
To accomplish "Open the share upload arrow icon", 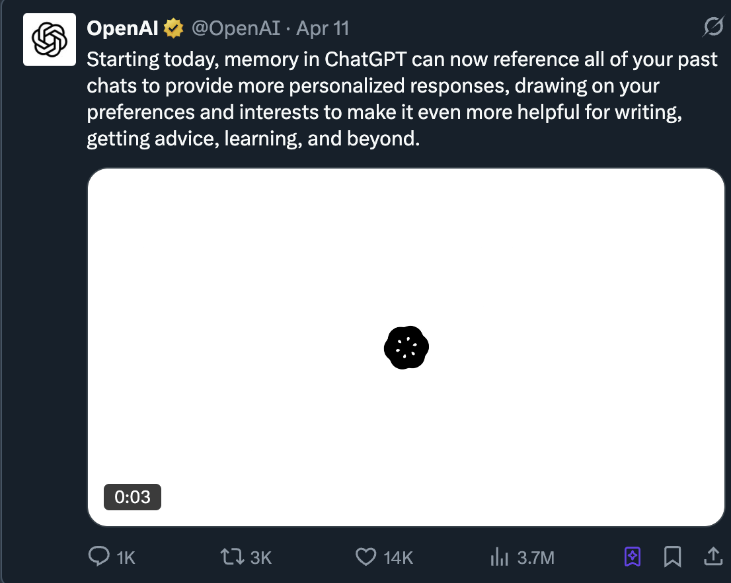I will coord(713,557).
